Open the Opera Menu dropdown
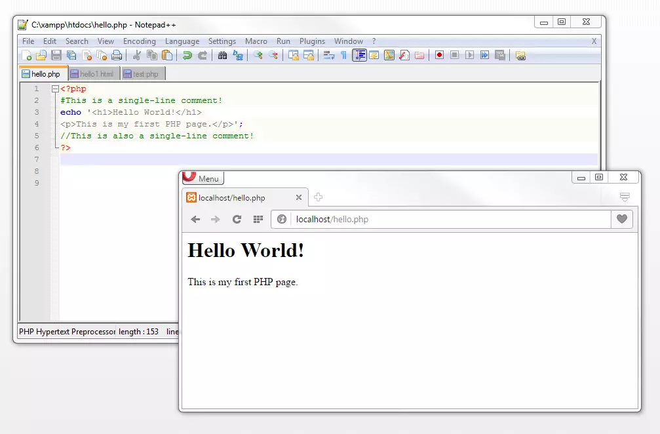Viewport: 660px width, 434px height. click(203, 178)
